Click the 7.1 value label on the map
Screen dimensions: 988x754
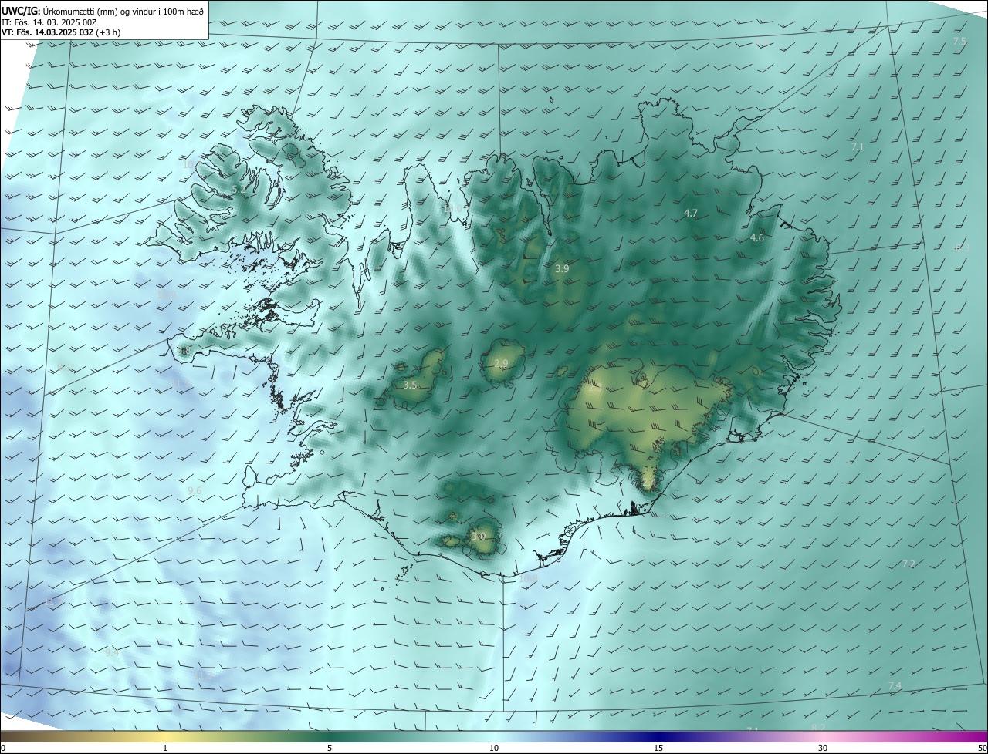pos(858,146)
